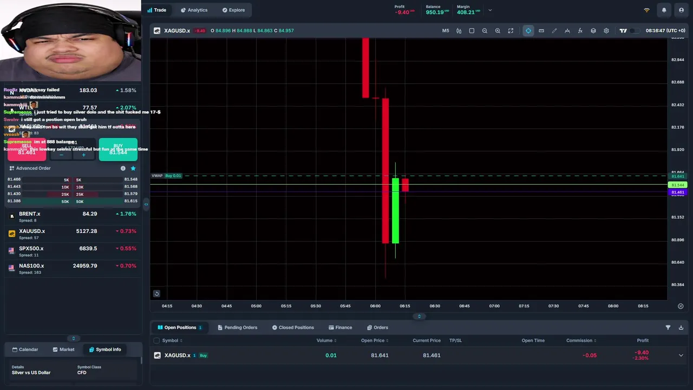The width and height of the screenshot is (693, 390).
Task: Sort positions by Commission column
Action: [581, 341]
